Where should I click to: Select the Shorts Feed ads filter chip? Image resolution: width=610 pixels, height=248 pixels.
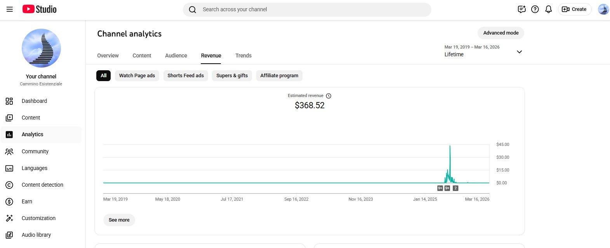186,76
